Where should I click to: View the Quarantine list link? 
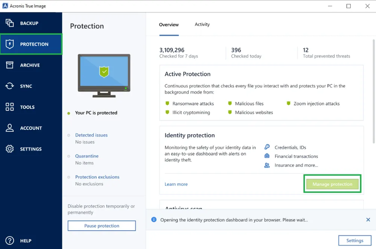point(87,156)
